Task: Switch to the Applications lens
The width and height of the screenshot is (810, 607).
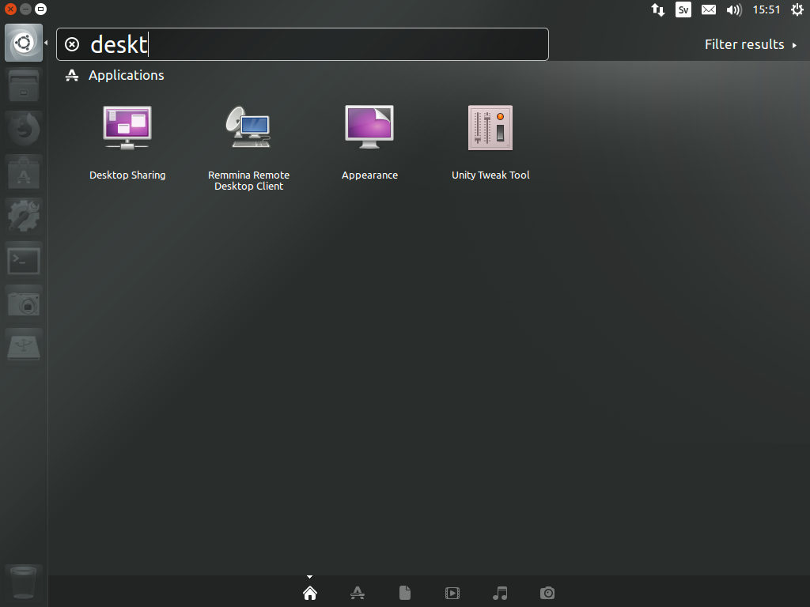Action: [358, 593]
